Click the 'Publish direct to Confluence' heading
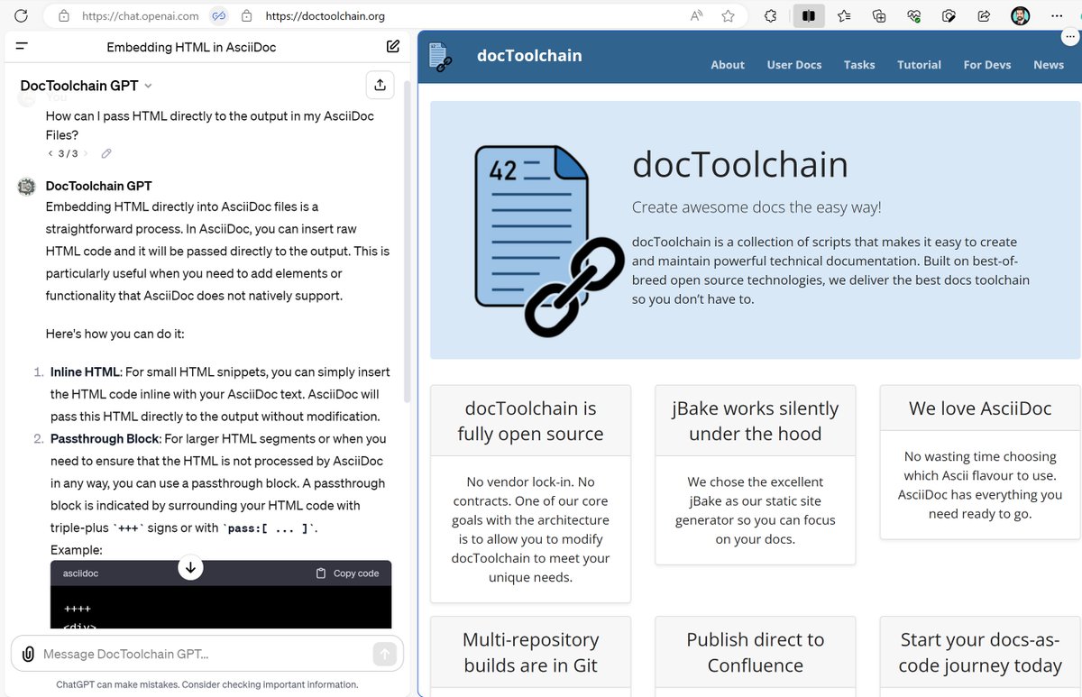 click(x=756, y=653)
